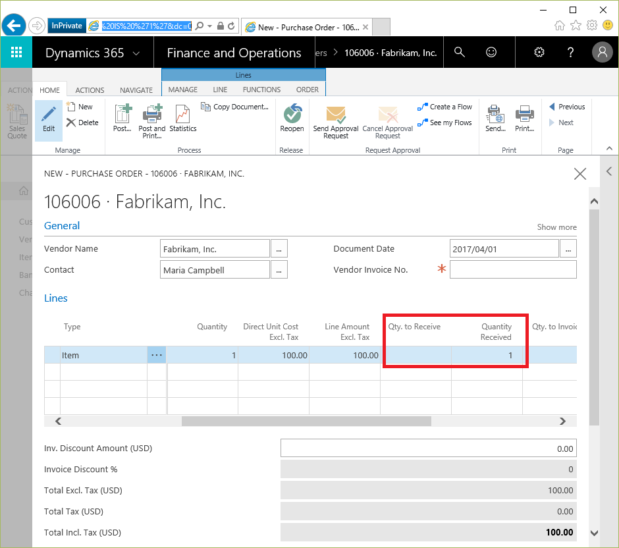Open the Vendor Name lookup ellipsis

(x=279, y=249)
